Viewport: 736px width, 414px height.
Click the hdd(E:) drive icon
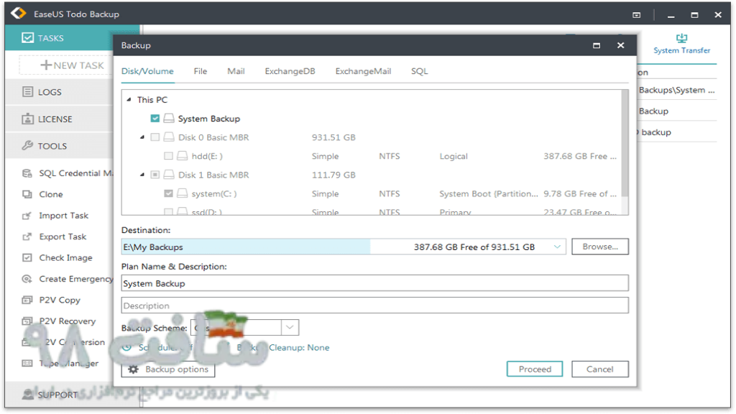tap(183, 156)
